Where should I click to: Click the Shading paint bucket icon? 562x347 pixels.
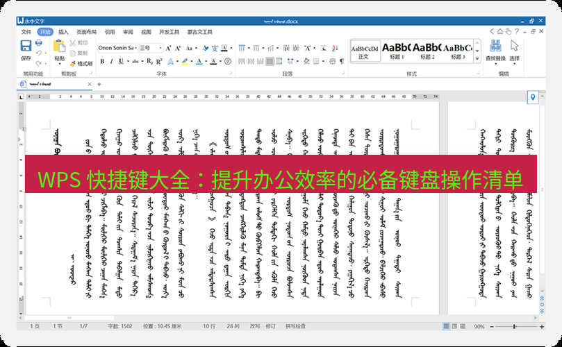point(306,61)
